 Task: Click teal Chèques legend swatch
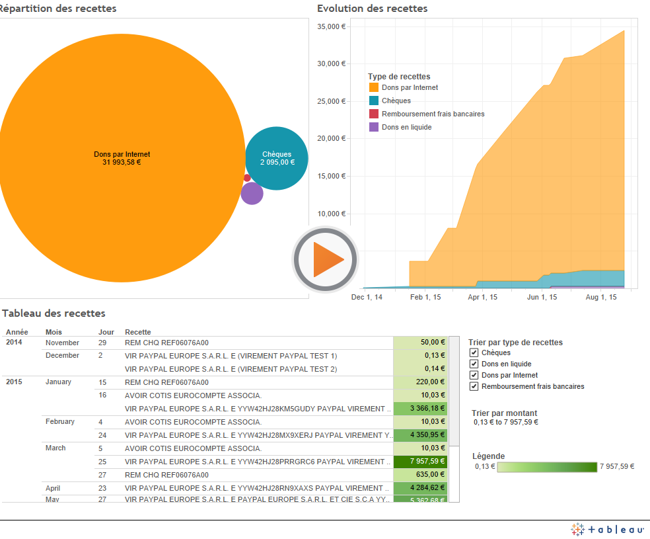pyautogui.click(x=374, y=101)
